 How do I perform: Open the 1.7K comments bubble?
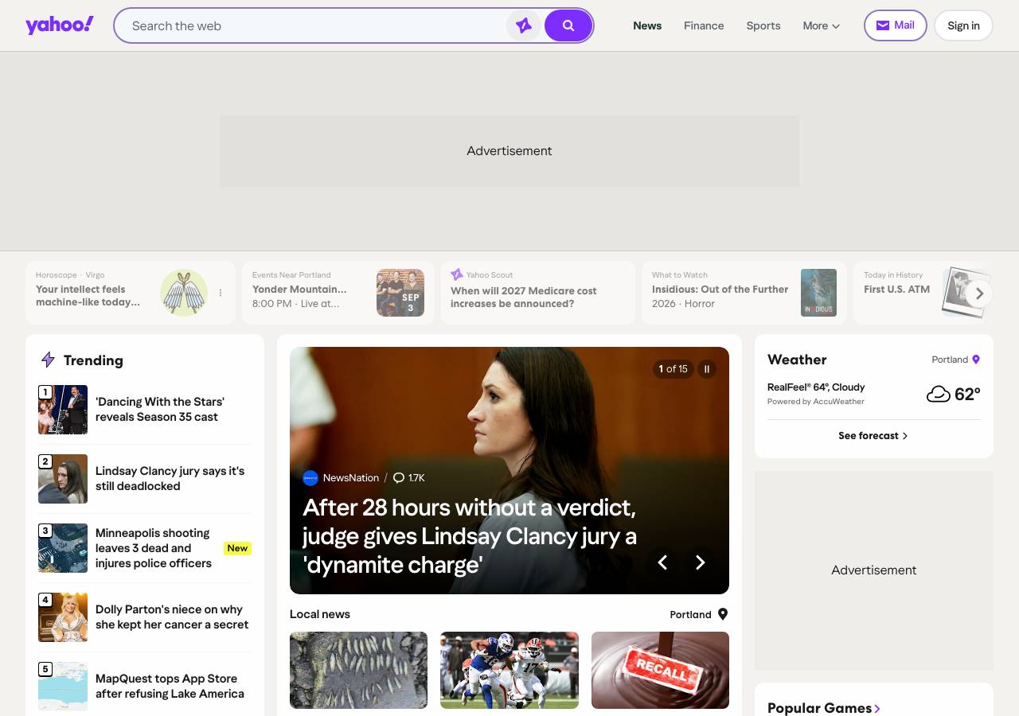[409, 478]
